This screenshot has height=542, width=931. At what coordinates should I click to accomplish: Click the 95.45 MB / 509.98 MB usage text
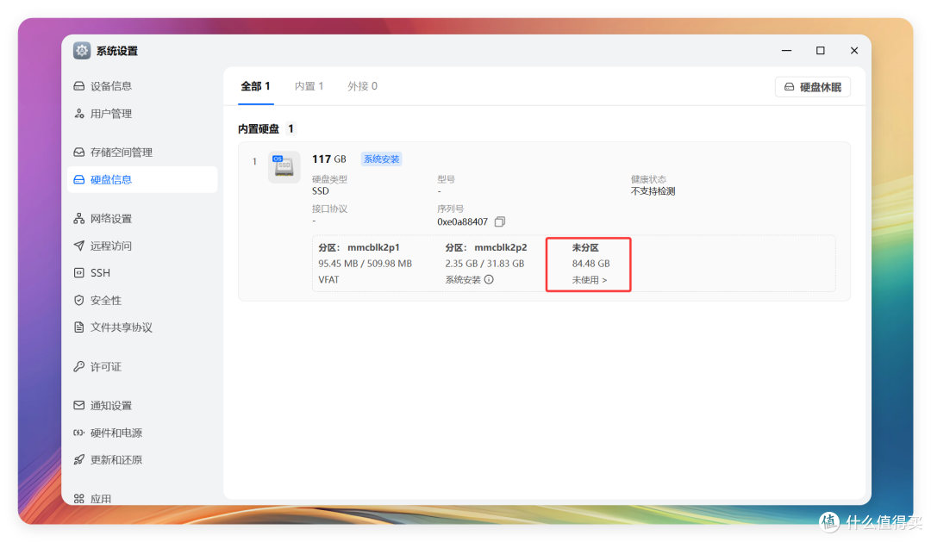[365, 264]
